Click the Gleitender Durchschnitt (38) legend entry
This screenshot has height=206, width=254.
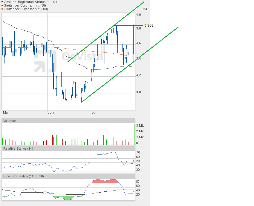coord(25,5)
